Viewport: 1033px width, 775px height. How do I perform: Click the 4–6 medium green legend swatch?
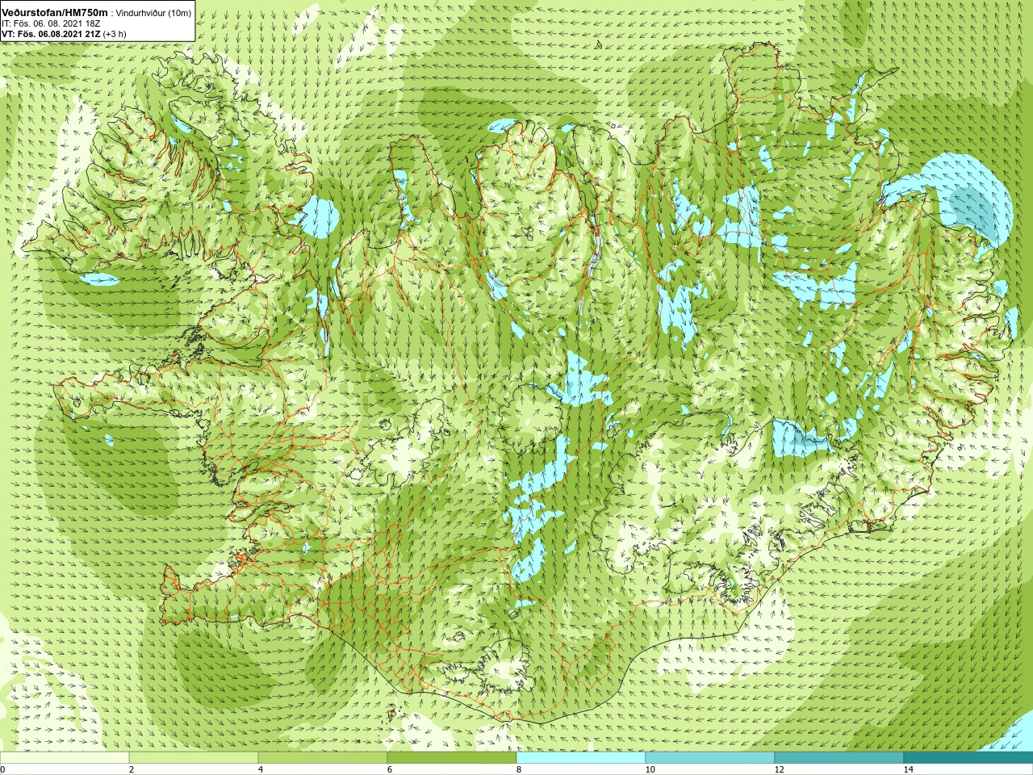323,758
